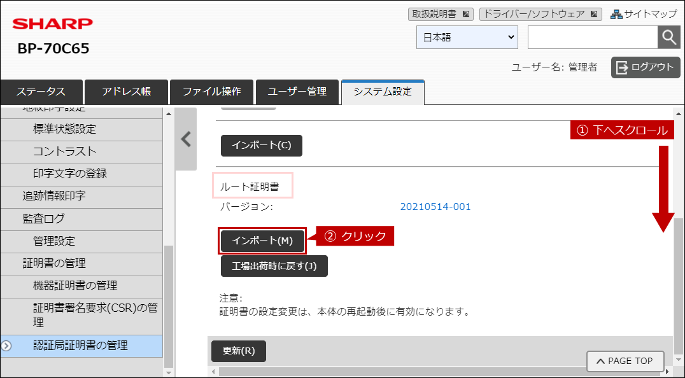Viewport: 685px width, 378px height.
Task: Open ドライバー/ソフトウェア link
Action: [x=540, y=14]
